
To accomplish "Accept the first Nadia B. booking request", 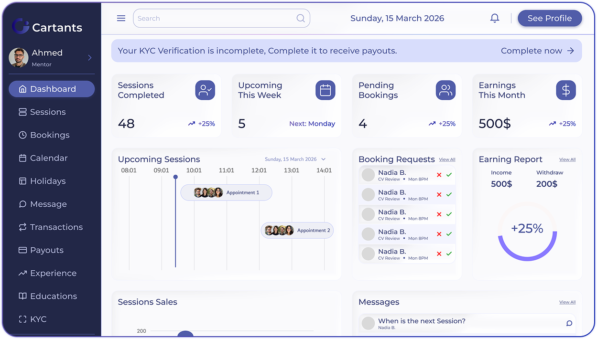I will (x=449, y=175).
